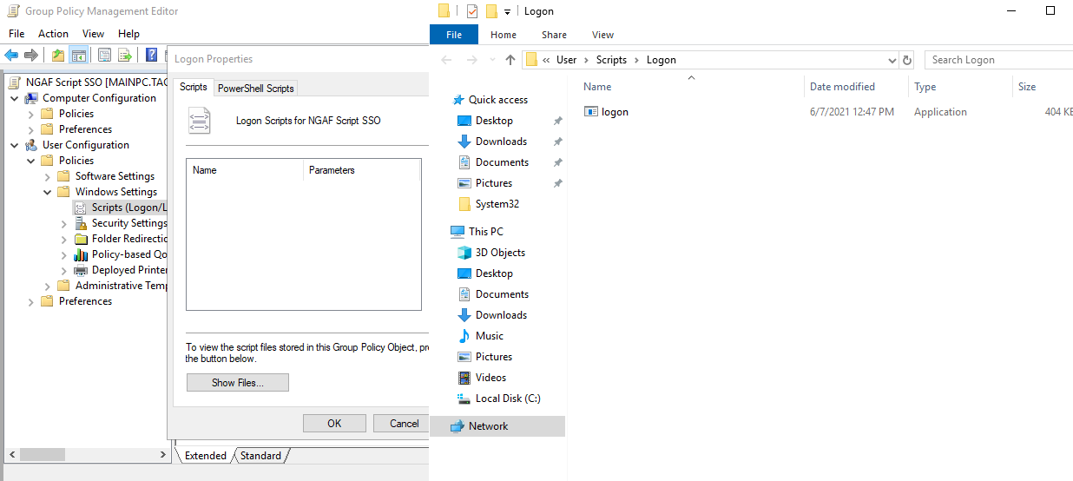Click the Export List toolbar icon
This screenshot has height=481, width=1073.
coord(125,56)
